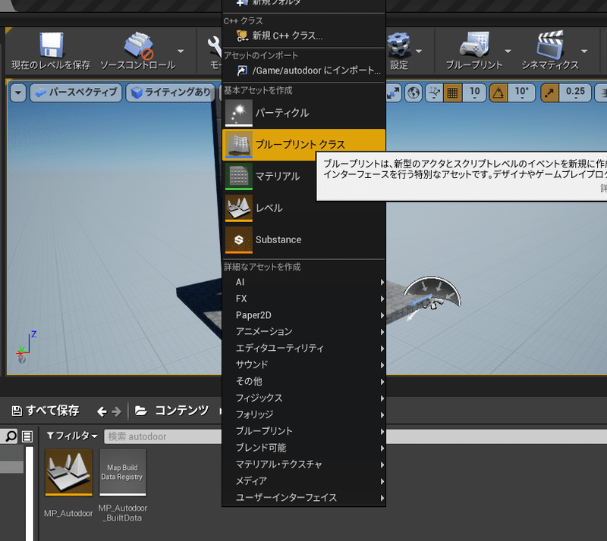Toggle the sources panel list icon
Viewport: 607px width, 541px height.
(27, 436)
